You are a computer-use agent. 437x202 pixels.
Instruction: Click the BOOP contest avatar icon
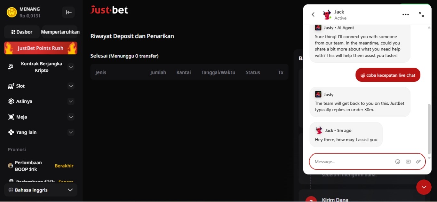[x=11, y=166]
